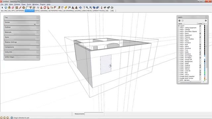Screen dimensions: 212x119
Task: Open the Plugins menu
Action: pos(43,4)
